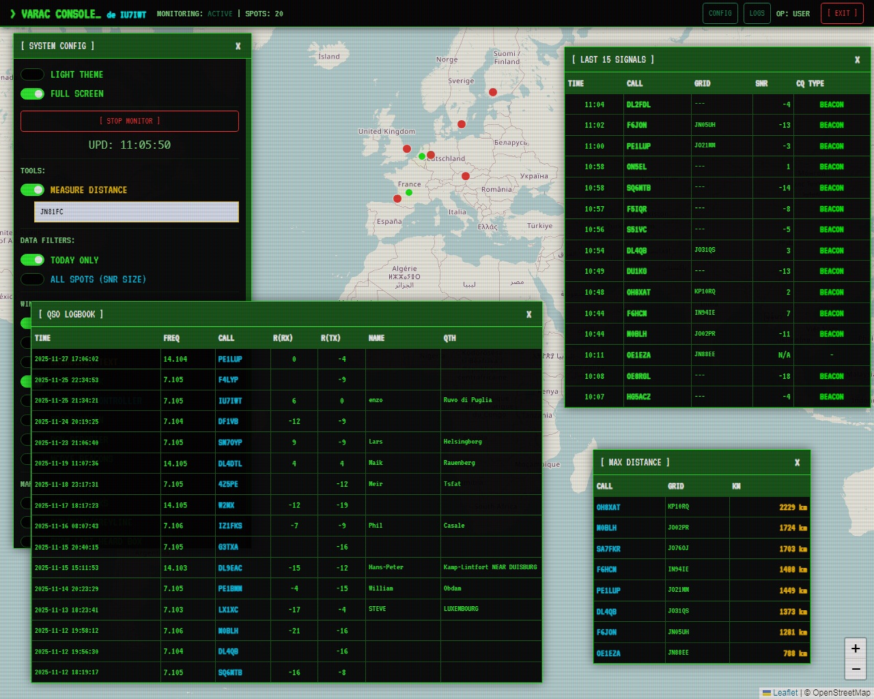Image resolution: width=874 pixels, height=699 pixels.
Task: Disable the Full Screen toggle
Action: tap(32, 94)
